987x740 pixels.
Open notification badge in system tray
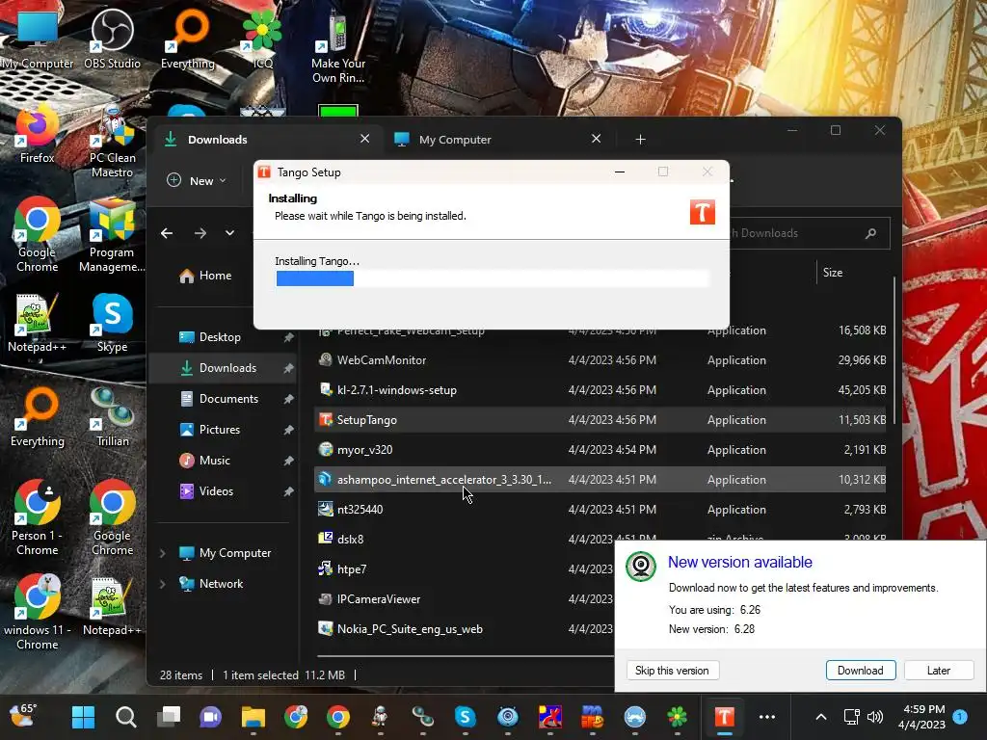961,717
